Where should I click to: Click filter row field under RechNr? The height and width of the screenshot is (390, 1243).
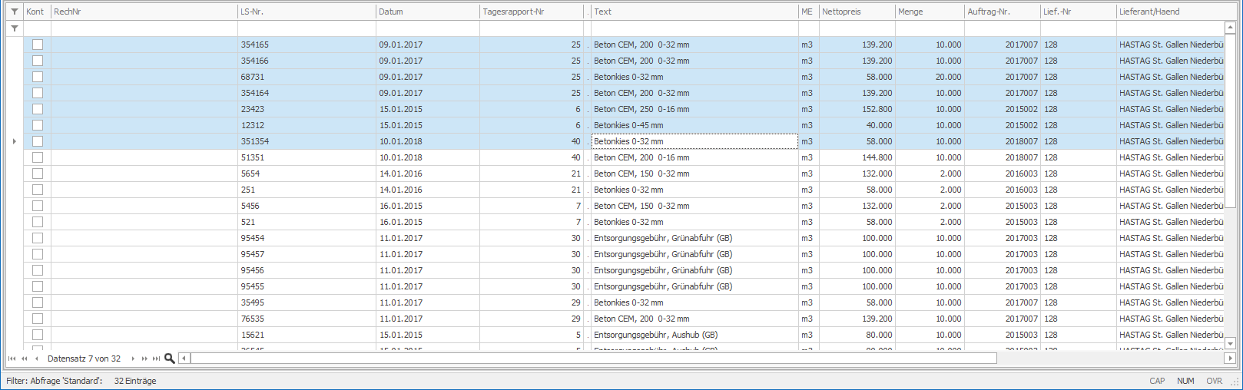144,28
